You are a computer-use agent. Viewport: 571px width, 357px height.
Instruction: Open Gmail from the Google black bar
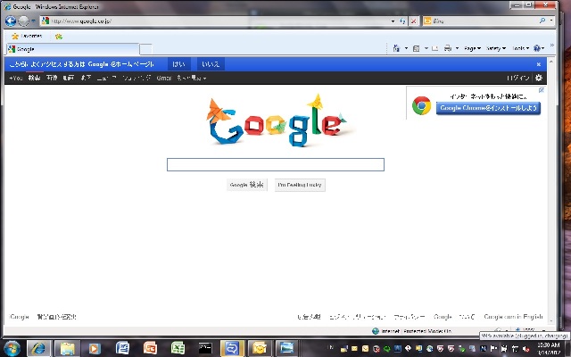(x=164, y=78)
